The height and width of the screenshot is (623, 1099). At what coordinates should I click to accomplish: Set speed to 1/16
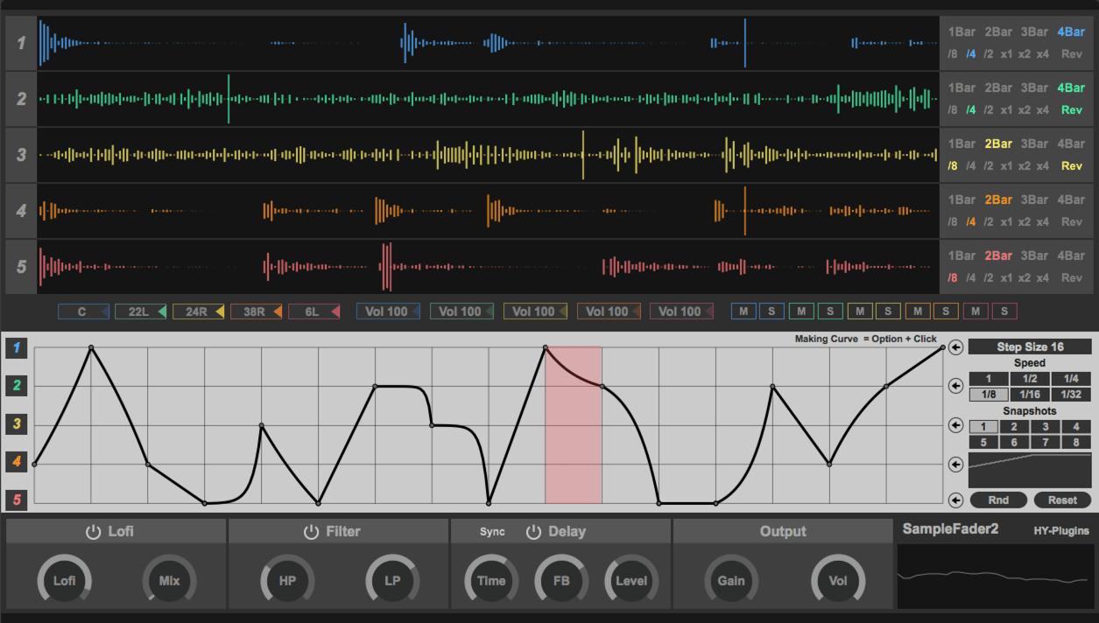coord(1030,395)
